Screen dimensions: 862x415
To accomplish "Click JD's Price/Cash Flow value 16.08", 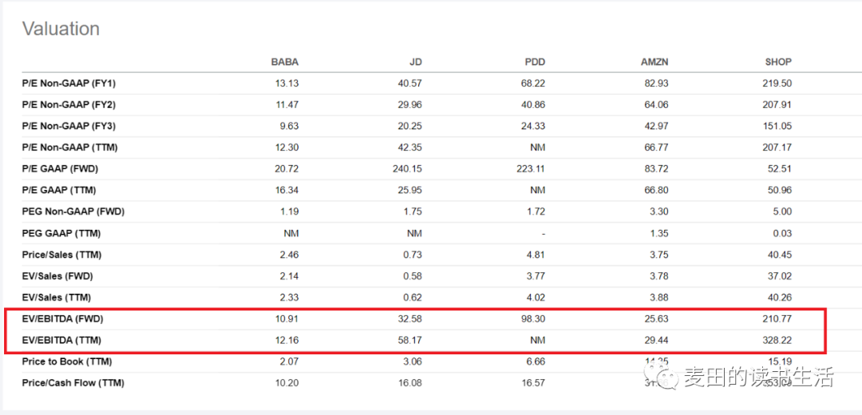I will point(411,383).
